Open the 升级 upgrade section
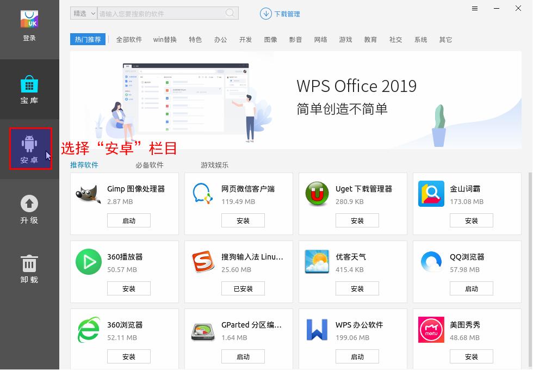The width and height of the screenshot is (533, 370). pos(29,209)
